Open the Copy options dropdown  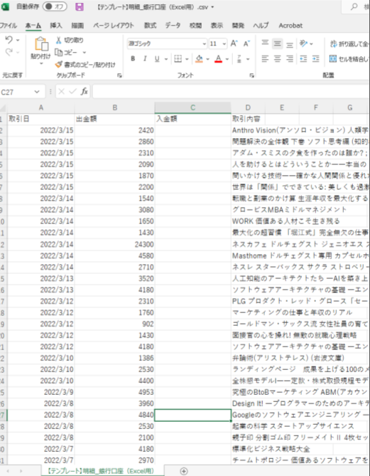tap(85, 53)
